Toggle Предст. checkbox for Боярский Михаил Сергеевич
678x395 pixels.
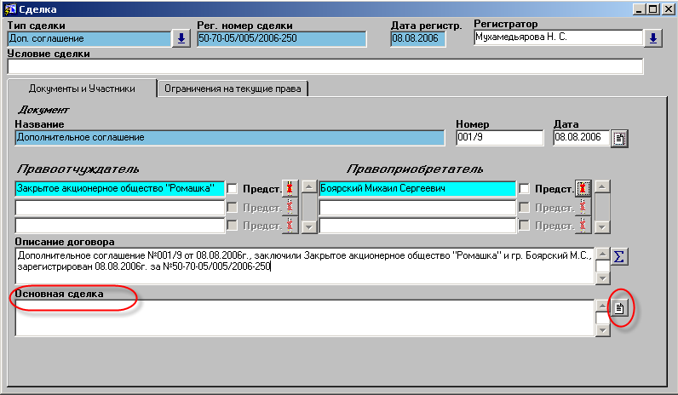tap(524, 188)
